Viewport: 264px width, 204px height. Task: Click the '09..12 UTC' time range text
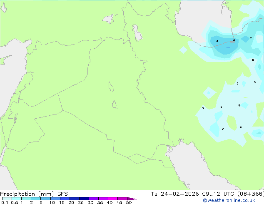pos(218,194)
